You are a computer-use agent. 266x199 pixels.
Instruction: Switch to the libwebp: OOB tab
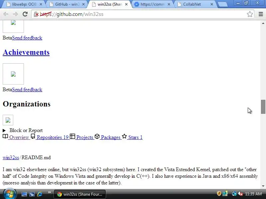point(24,4)
